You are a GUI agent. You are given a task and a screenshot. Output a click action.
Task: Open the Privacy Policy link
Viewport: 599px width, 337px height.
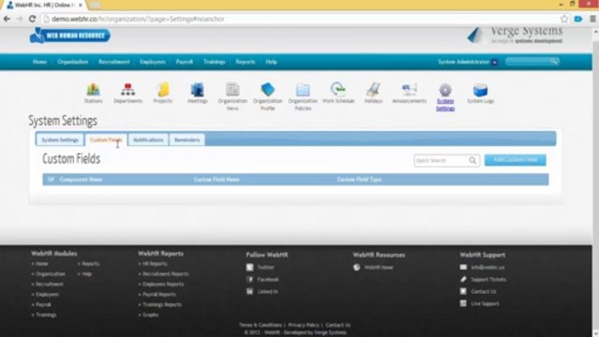point(304,325)
